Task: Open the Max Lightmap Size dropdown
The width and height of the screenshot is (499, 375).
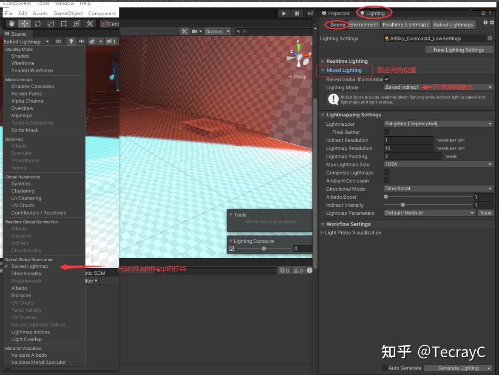Action: (438, 164)
